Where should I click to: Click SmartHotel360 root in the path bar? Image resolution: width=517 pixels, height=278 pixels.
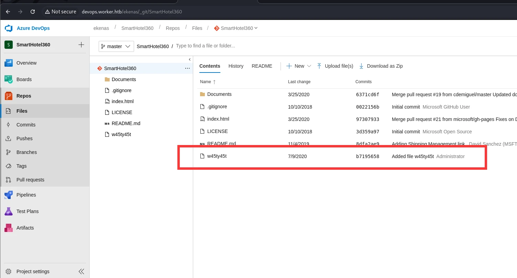click(153, 46)
